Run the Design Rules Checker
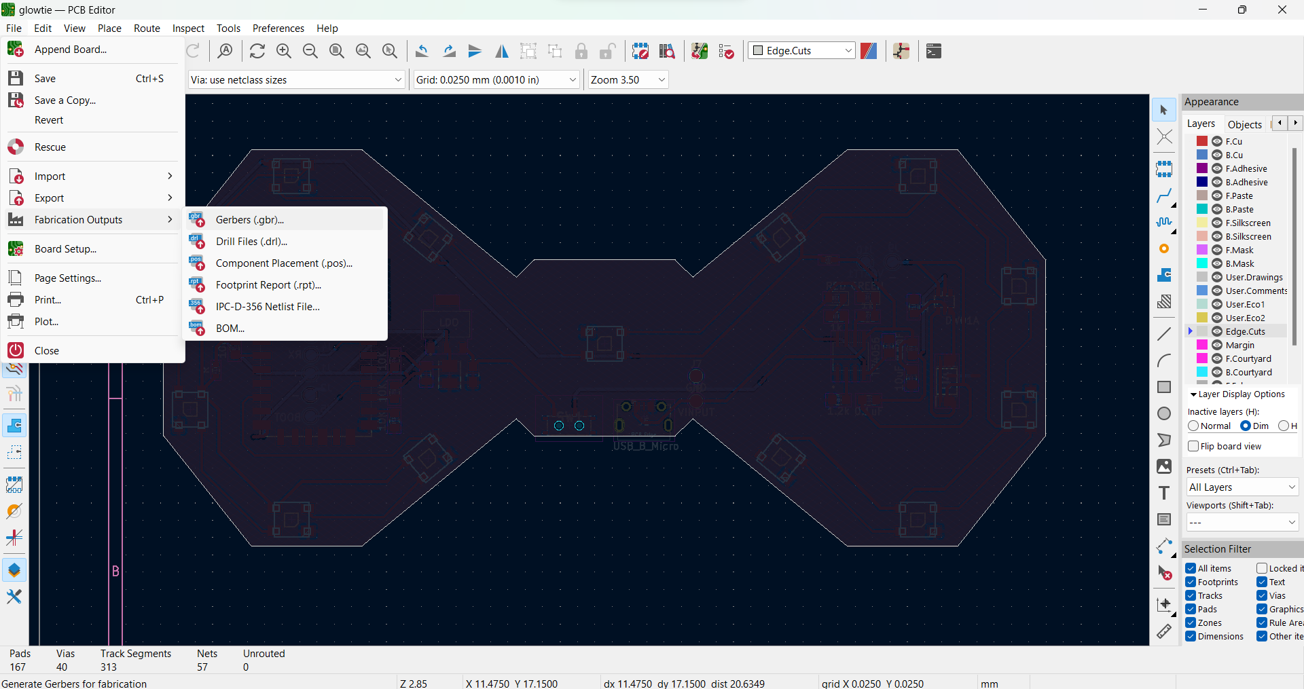 click(x=726, y=51)
